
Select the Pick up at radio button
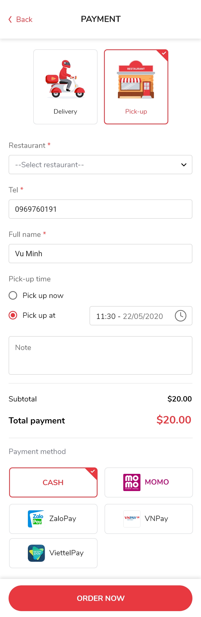[13, 315]
